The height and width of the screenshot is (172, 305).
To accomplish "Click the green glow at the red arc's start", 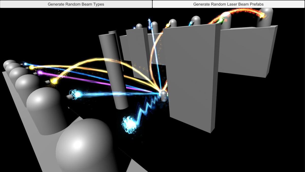I will tap(222, 19).
